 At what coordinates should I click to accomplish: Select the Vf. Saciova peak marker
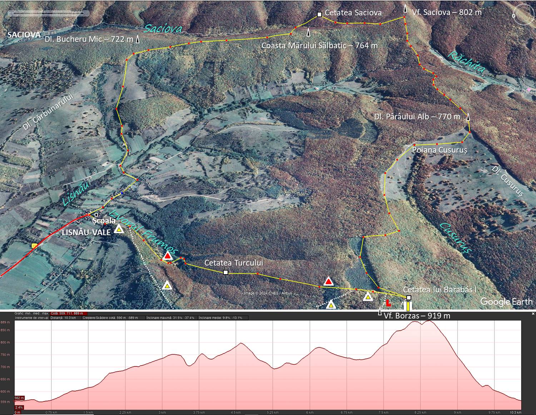(405, 9)
